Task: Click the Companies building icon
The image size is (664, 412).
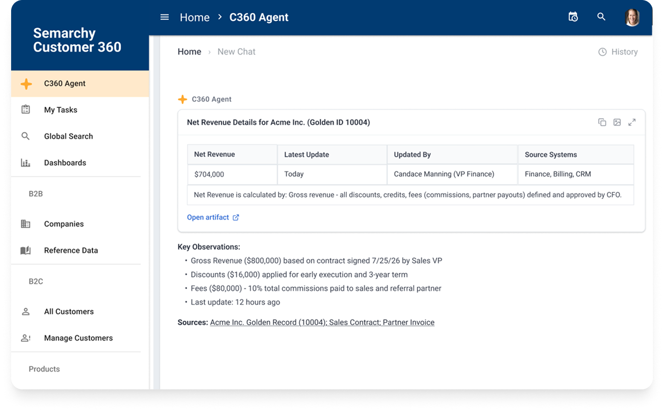Action: [x=26, y=224]
